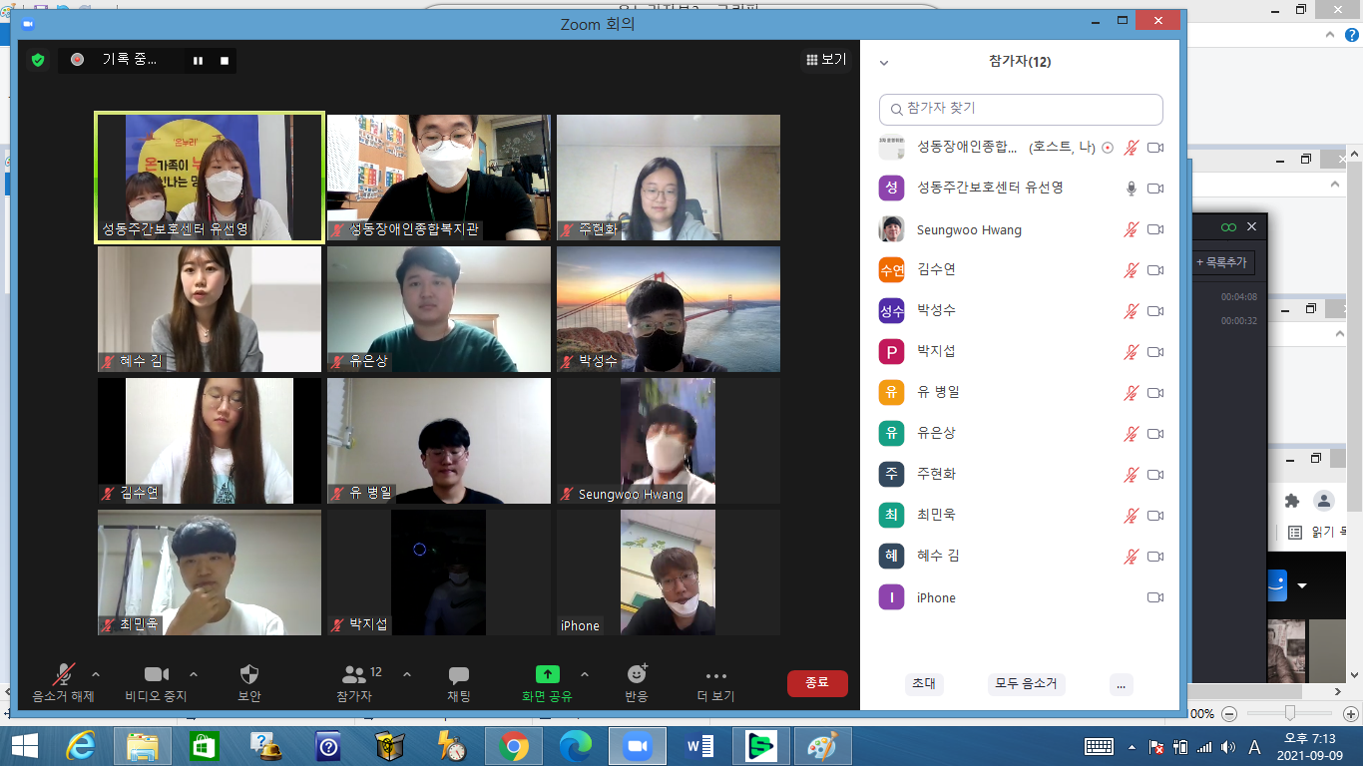Open the 참가자 participants icon
This screenshot has width=1363, height=766.
354,674
